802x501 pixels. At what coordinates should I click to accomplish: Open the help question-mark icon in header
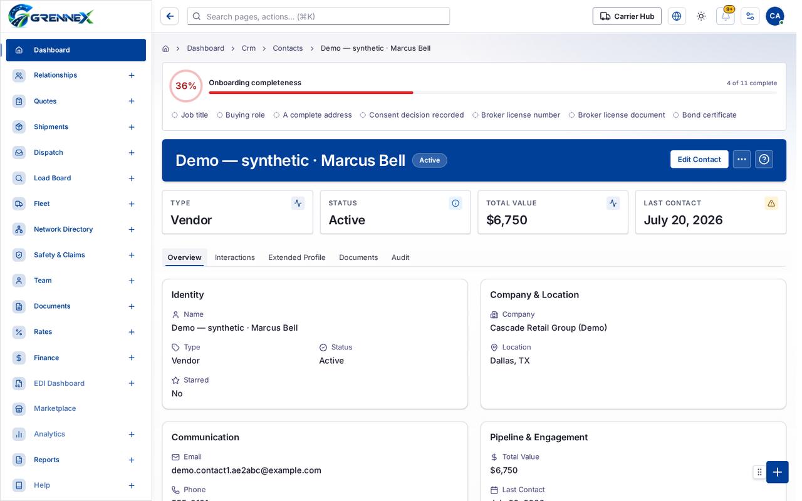[x=764, y=159]
